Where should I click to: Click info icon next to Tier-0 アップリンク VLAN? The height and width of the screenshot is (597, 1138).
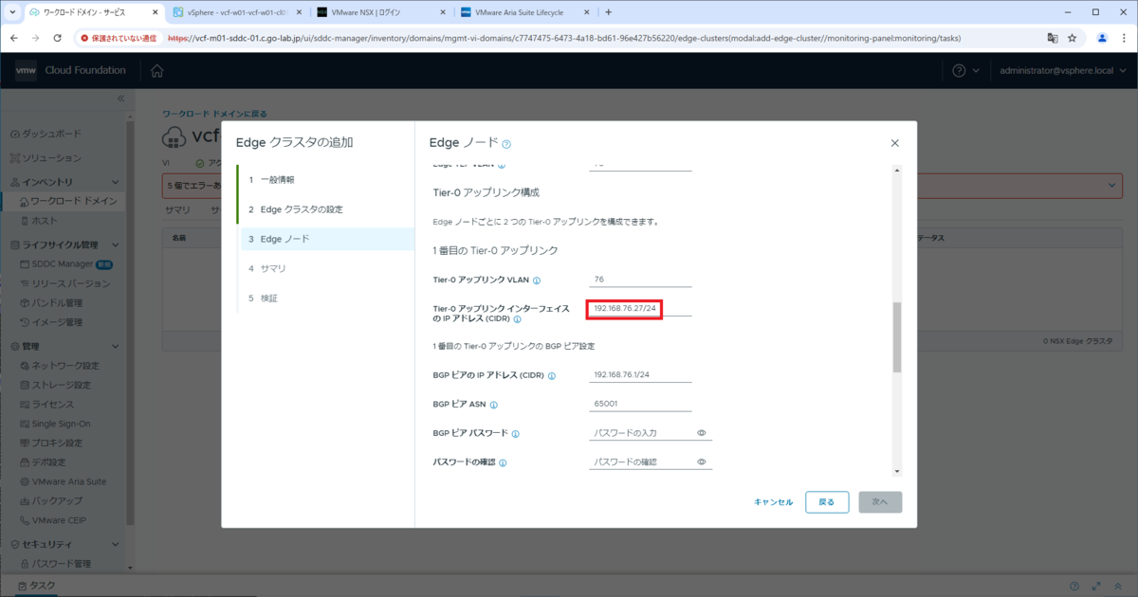[537, 280]
